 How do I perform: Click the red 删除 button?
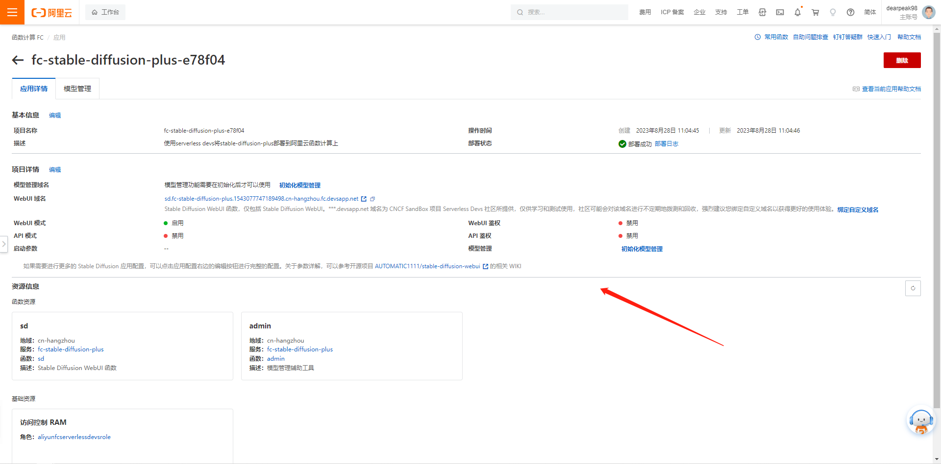(x=902, y=60)
